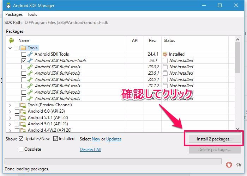The image size is (247, 176).
Task: Click Not installed status icon for Platform-tools 23.1
Action: pos(165,61)
